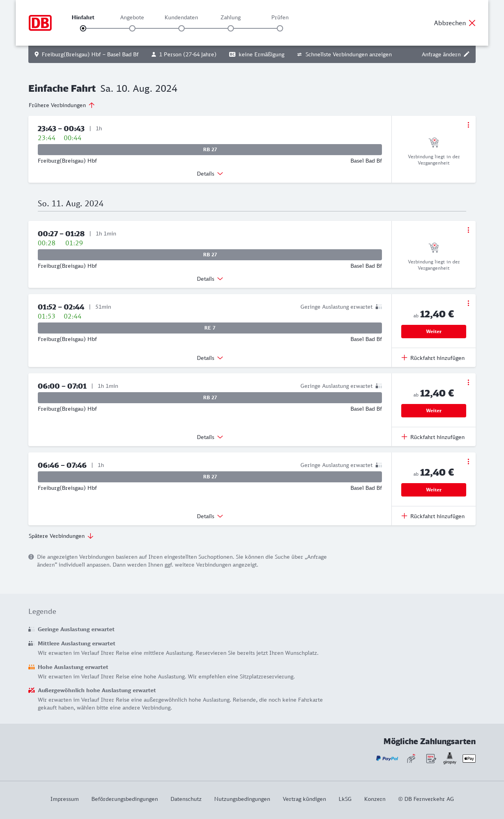Add Rückfahrt to the 01:52 connection

433,358
